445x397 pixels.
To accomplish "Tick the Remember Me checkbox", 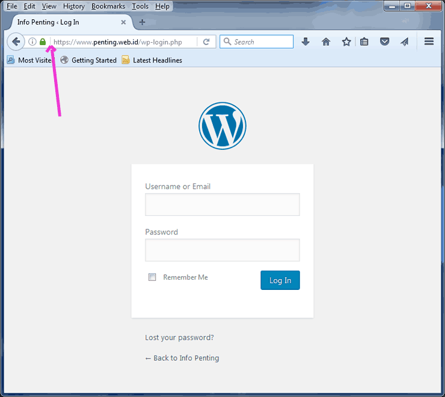I will 152,277.
